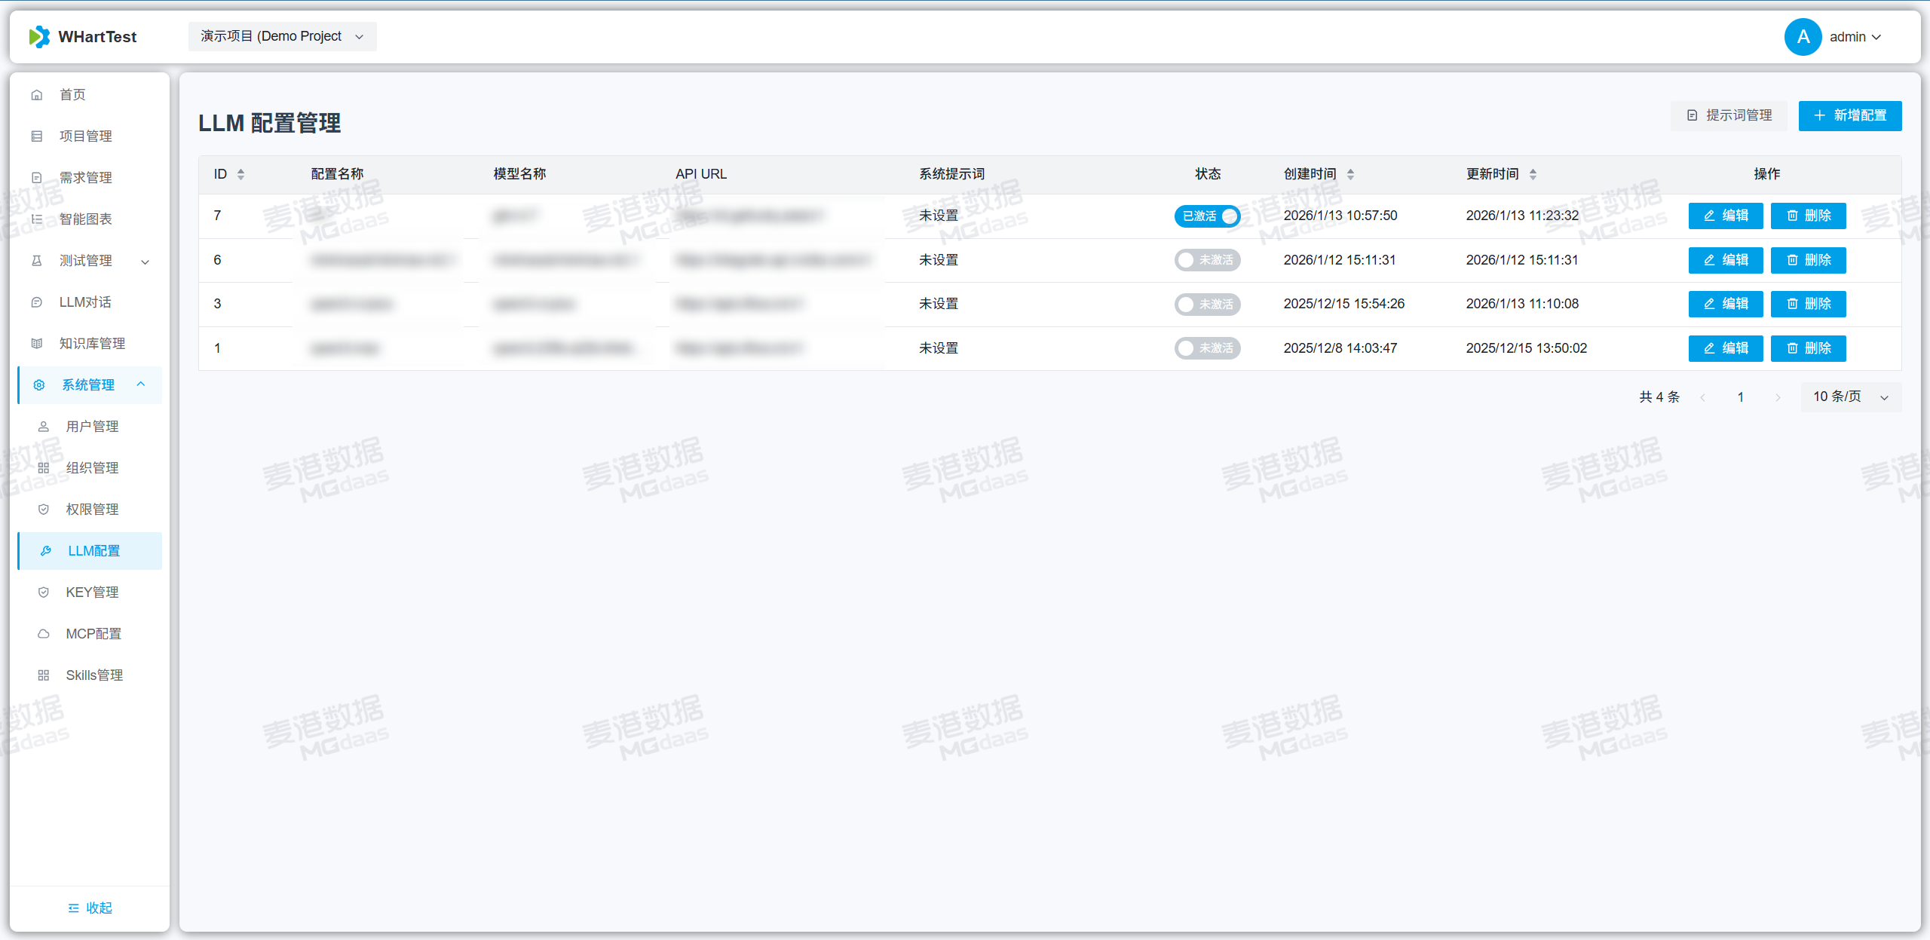Image resolution: width=1930 pixels, height=940 pixels.
Task: Collapse the sidebar with 收起
Action: pyautogui.click(x=90, y=908)
